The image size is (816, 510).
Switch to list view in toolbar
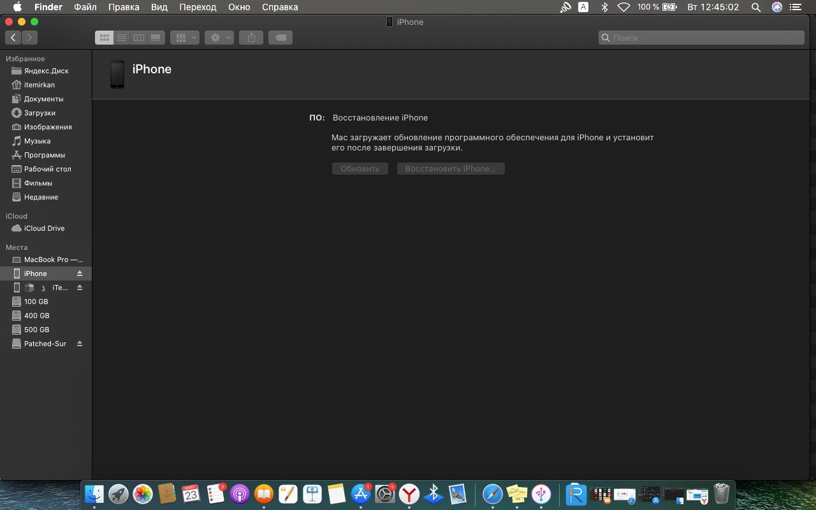(122, 38)
